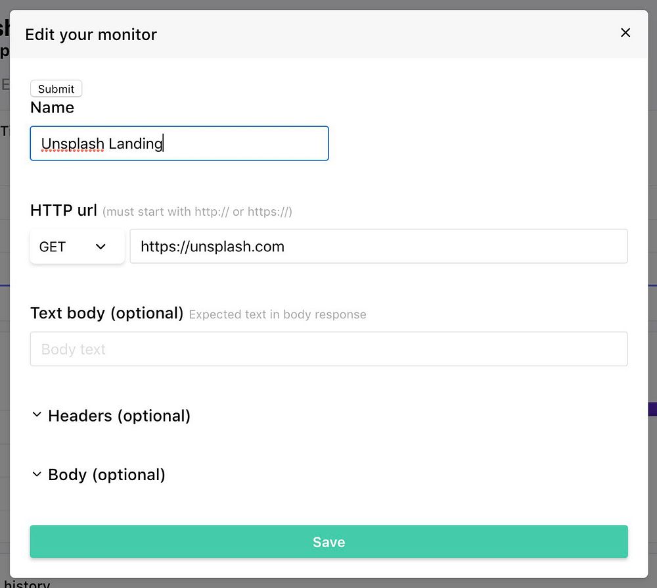Focus the empty Body text field
The width and height of the screenshot is (657, 588).
click(328, 349)
